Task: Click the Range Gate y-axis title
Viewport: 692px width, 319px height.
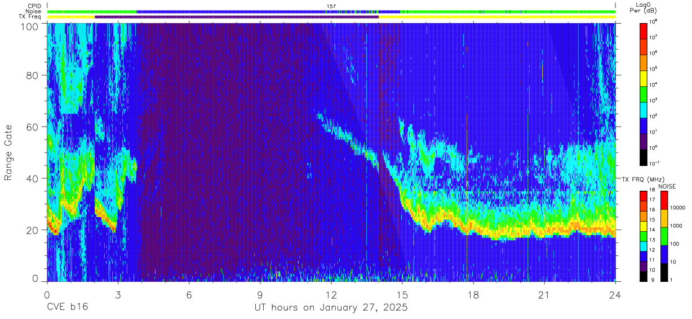Action: [x=8, y=152]
